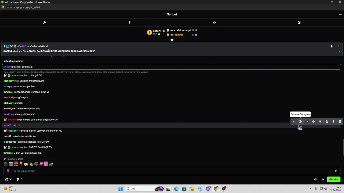The width and height of the screenshot is (344, 193).
Task: Click the play icon in message action bar
Action: (293, 122)
